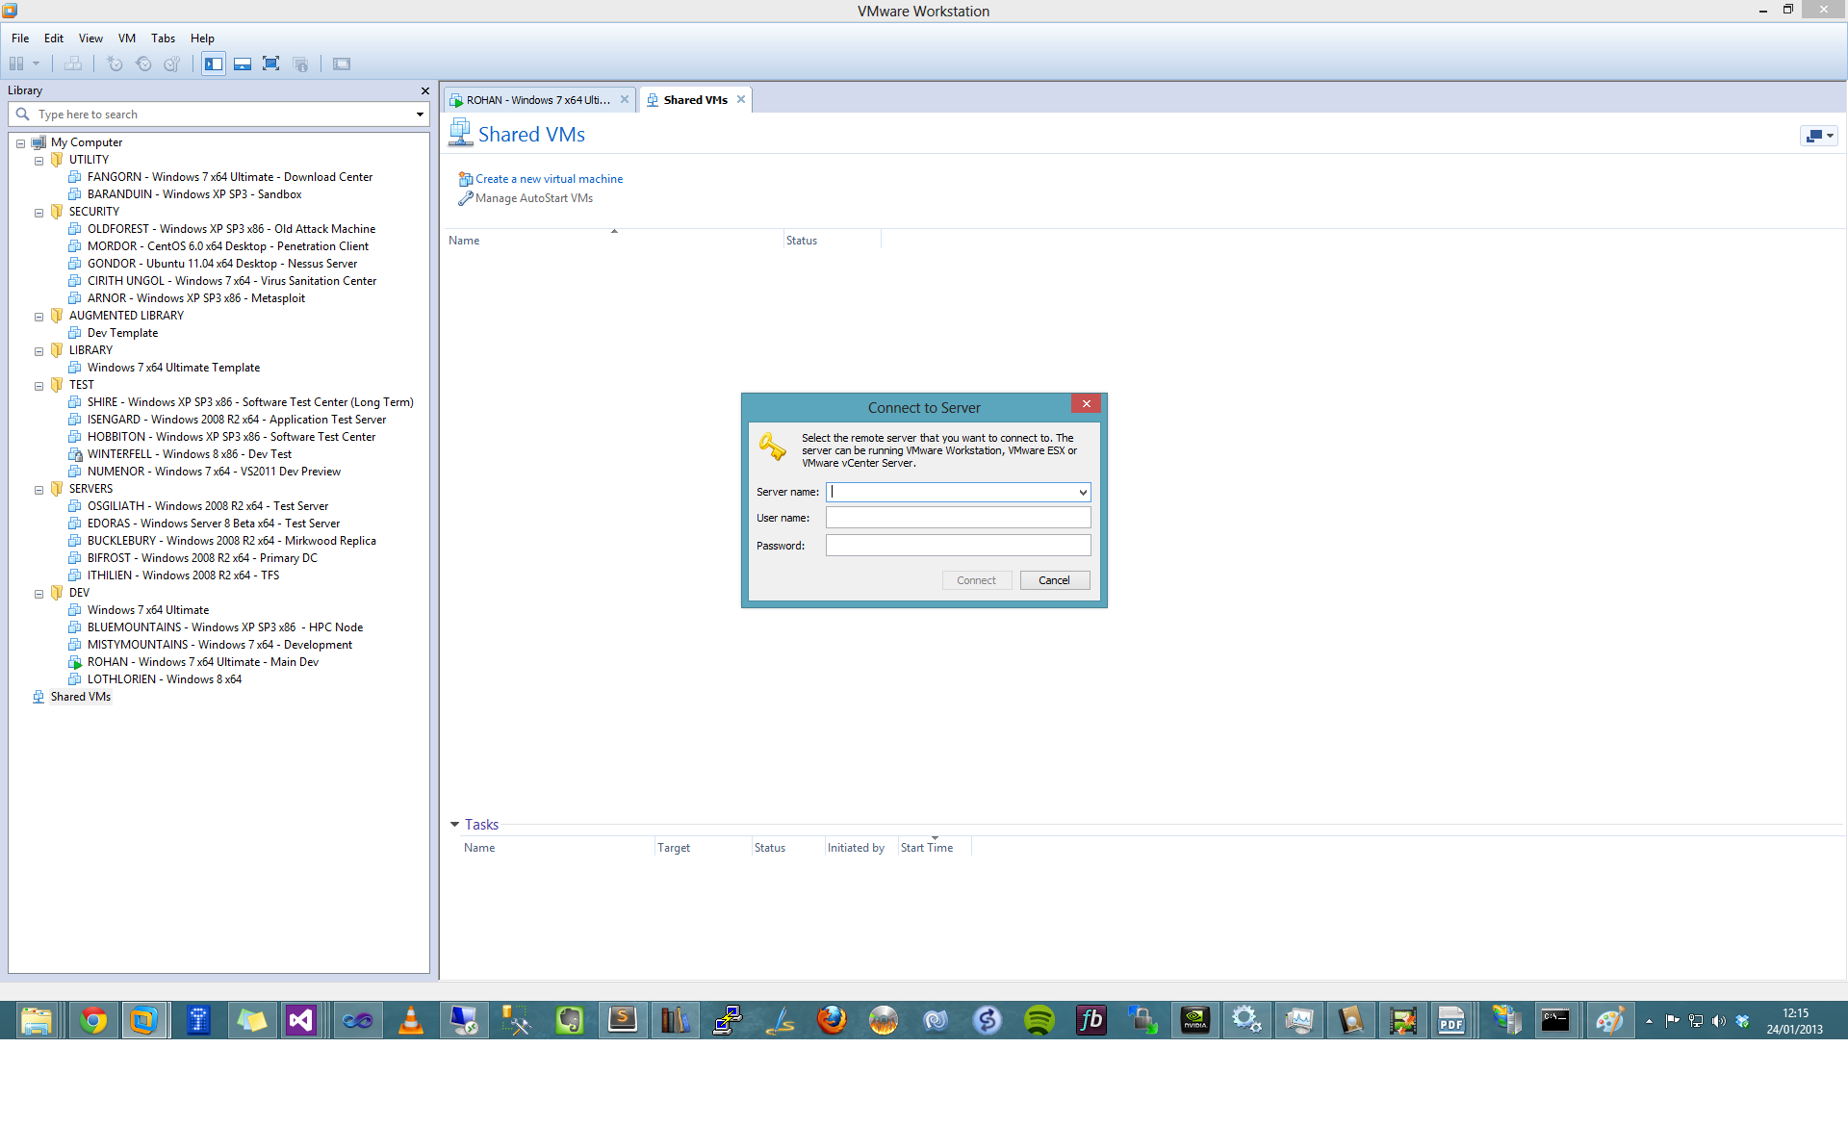This screenshot has height=1125, width=1848.
Task: Open the Snapshot Manager
Action: click(x=171, y=64)
